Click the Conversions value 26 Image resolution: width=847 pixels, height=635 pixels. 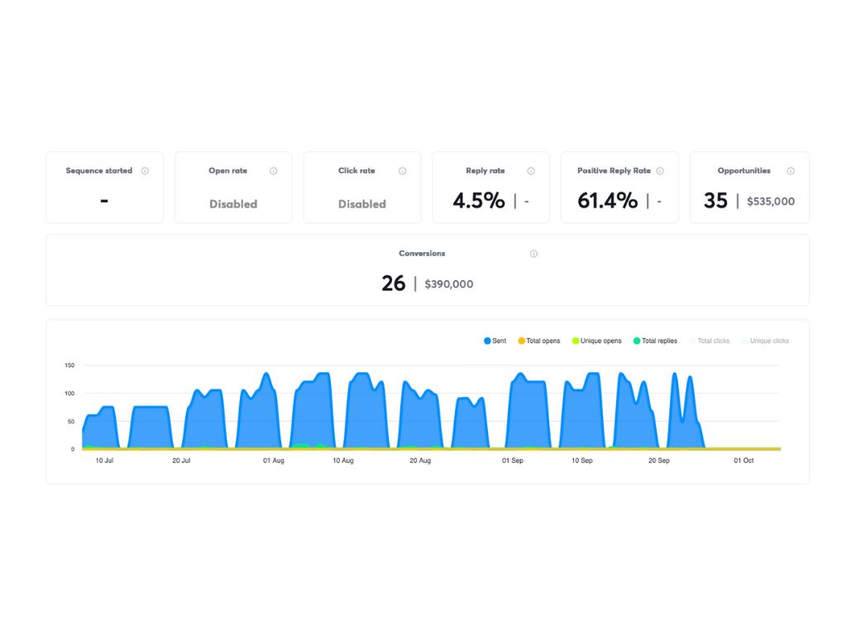pos(393,283)
